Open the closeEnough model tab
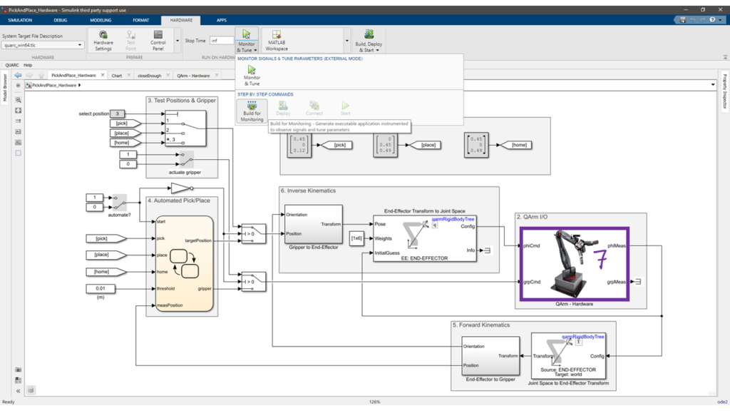 [149, 75]
